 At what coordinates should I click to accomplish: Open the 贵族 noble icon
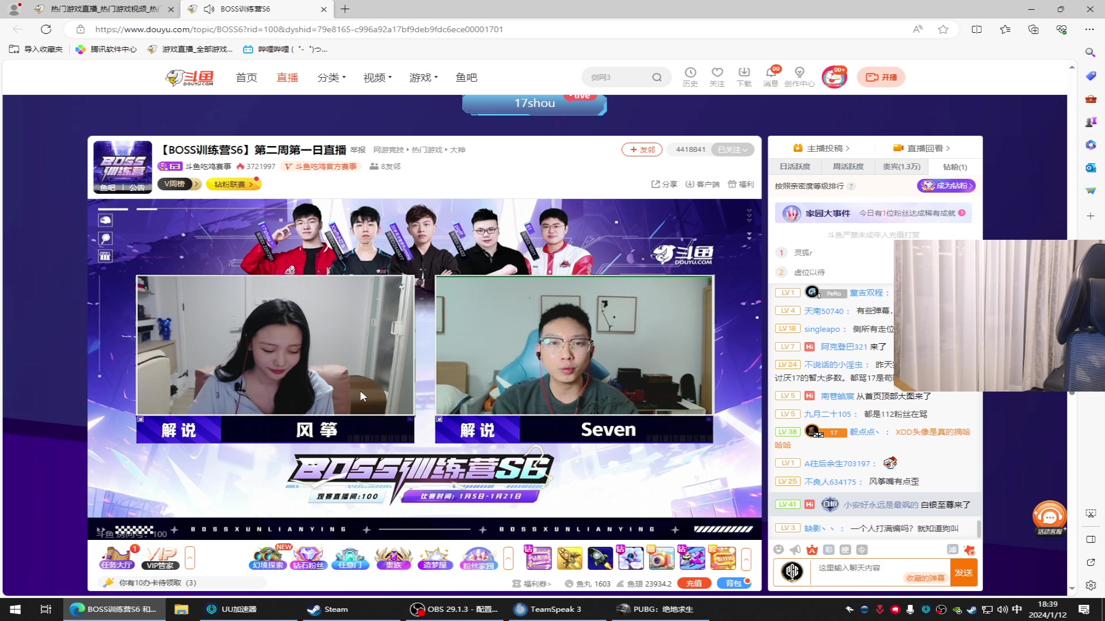coord(394,557)
